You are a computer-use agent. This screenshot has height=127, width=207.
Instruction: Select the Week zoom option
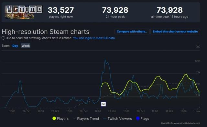point(26,46)
